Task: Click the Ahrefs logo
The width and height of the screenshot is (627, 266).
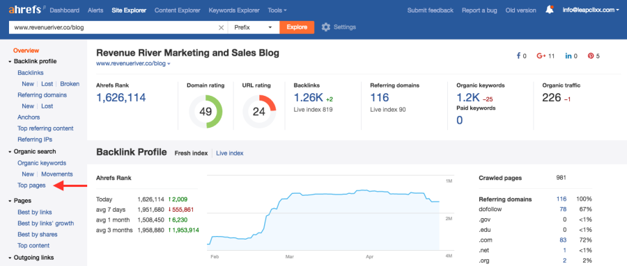Action: (x=25, y=9)
